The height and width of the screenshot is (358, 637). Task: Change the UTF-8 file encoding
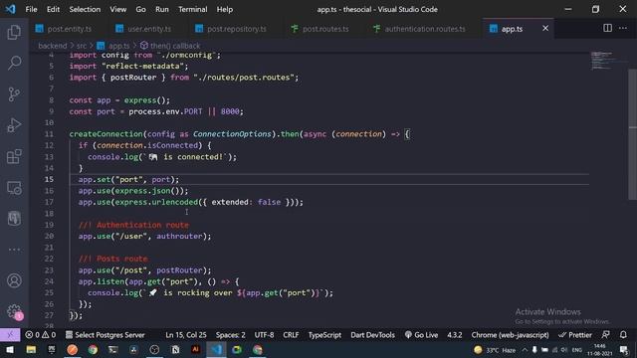pyautogui.click(x=264, y=335)
